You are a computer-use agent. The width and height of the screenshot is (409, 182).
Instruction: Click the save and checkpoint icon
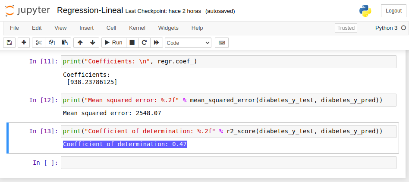tap(9, 43)
